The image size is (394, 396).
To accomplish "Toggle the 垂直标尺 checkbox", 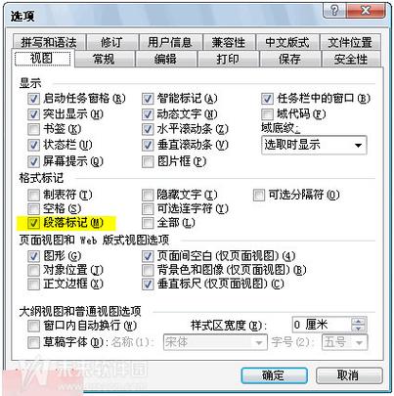I will (148, 285).
